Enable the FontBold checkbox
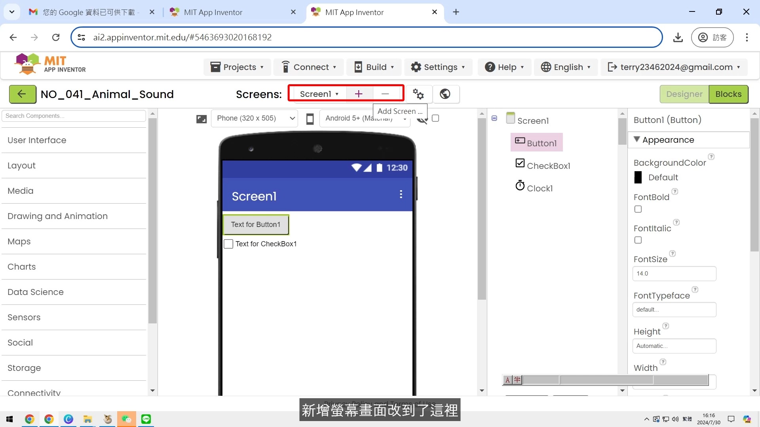The height and width of the screenshot is (427, 760). pos(638,209)
